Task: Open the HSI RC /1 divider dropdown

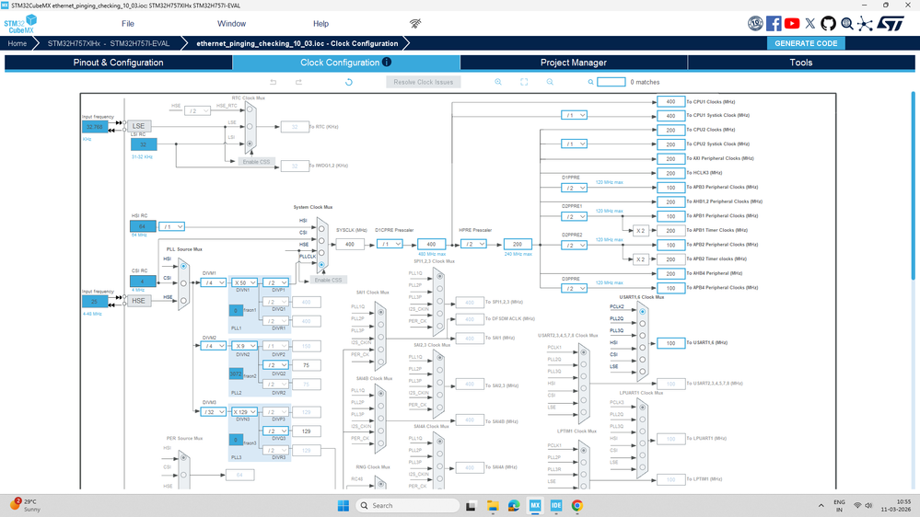Action: click(x=171, y=226)
